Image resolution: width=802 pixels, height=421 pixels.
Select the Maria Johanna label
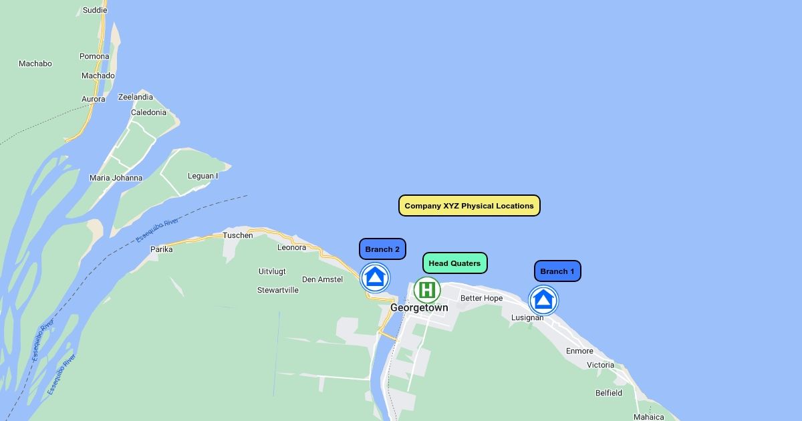coord(116,178)
